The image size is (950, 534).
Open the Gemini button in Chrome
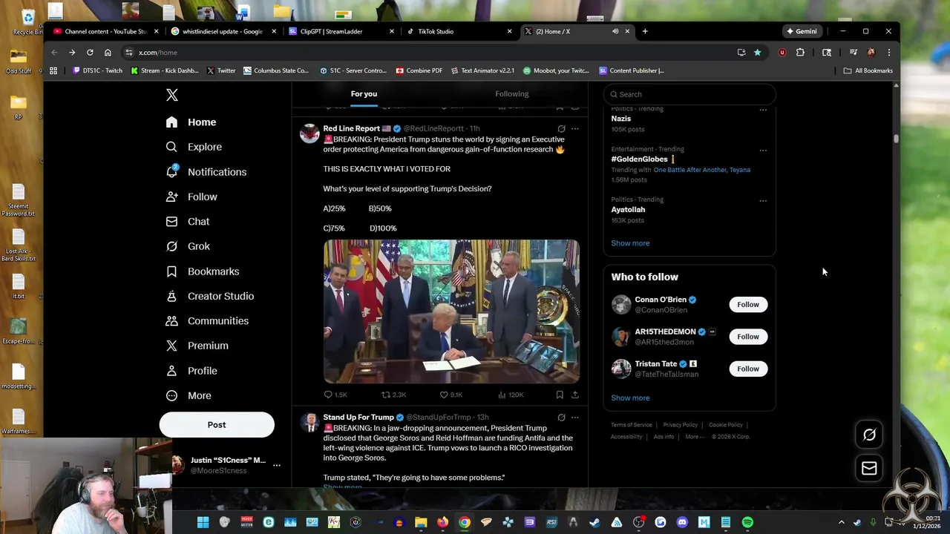[x=802, y=31]
